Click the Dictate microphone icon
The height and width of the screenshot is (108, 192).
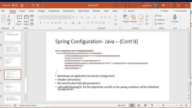pos(175,17)
